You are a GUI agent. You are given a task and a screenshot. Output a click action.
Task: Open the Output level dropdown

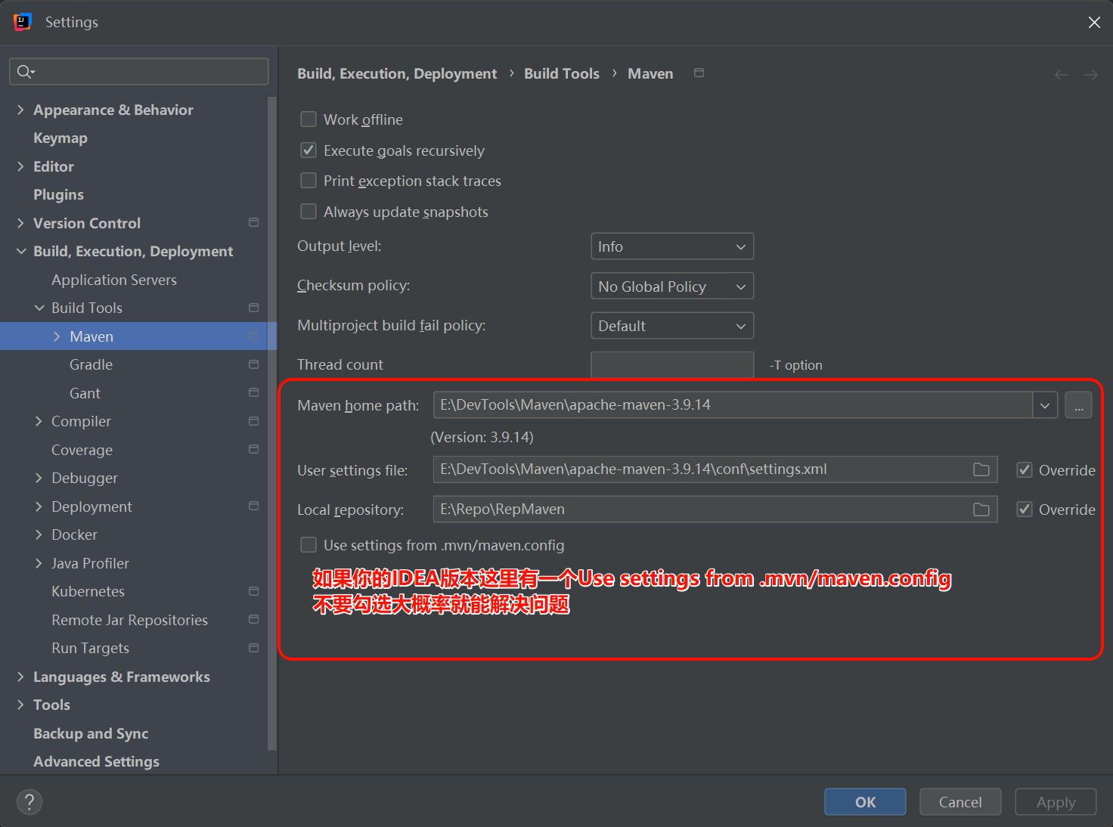[672, 246]
